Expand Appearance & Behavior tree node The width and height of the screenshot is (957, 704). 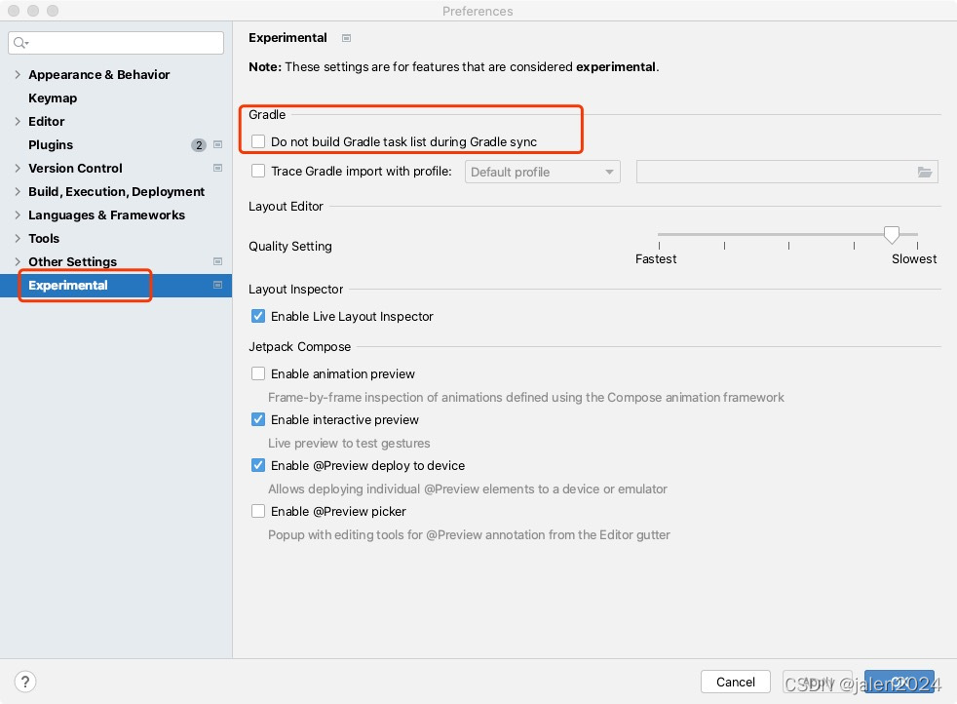pos(18,74)
